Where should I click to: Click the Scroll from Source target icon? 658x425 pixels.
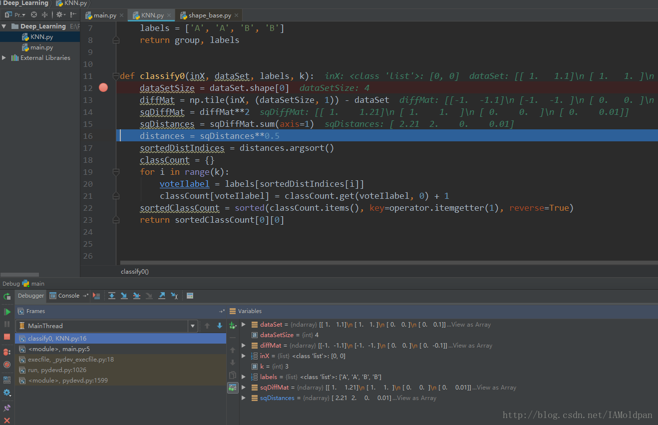[x=34, y=15]
